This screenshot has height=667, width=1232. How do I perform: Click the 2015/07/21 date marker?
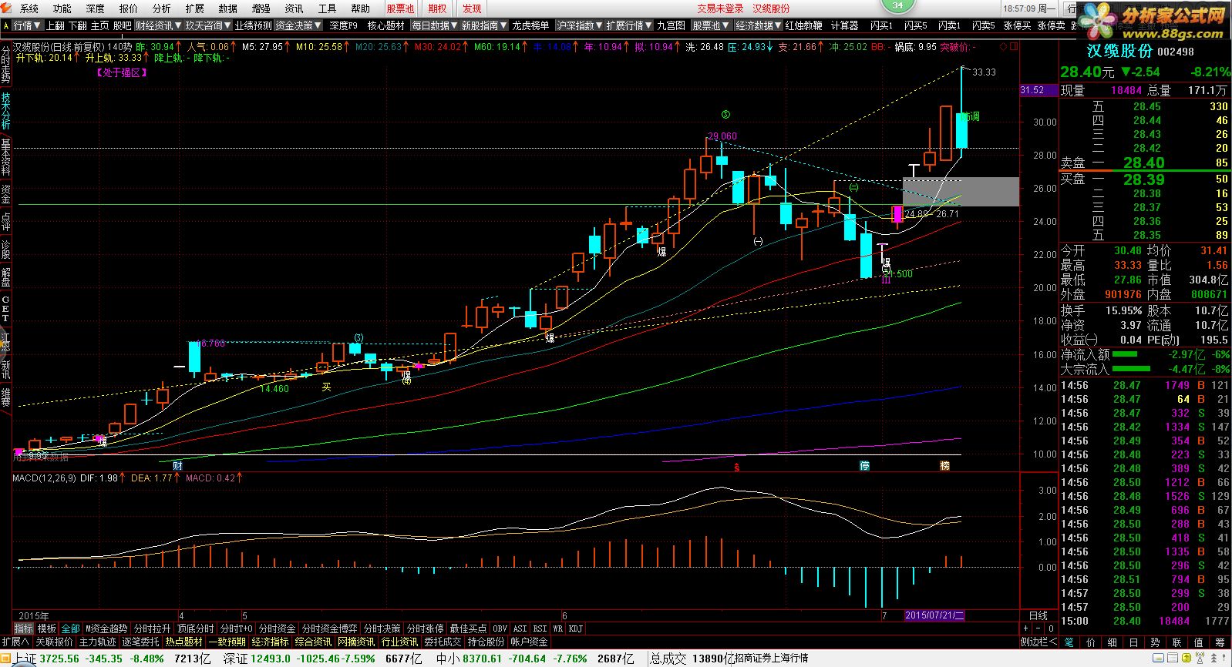(x=934, y=615)
